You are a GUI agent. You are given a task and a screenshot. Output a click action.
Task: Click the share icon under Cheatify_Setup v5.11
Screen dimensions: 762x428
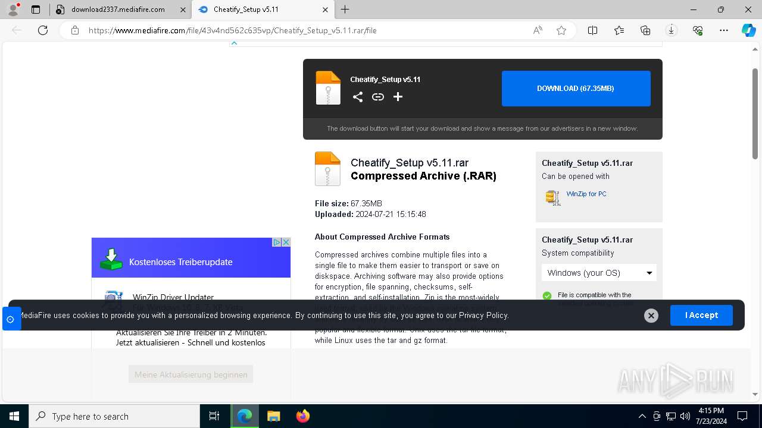(358, 97)
